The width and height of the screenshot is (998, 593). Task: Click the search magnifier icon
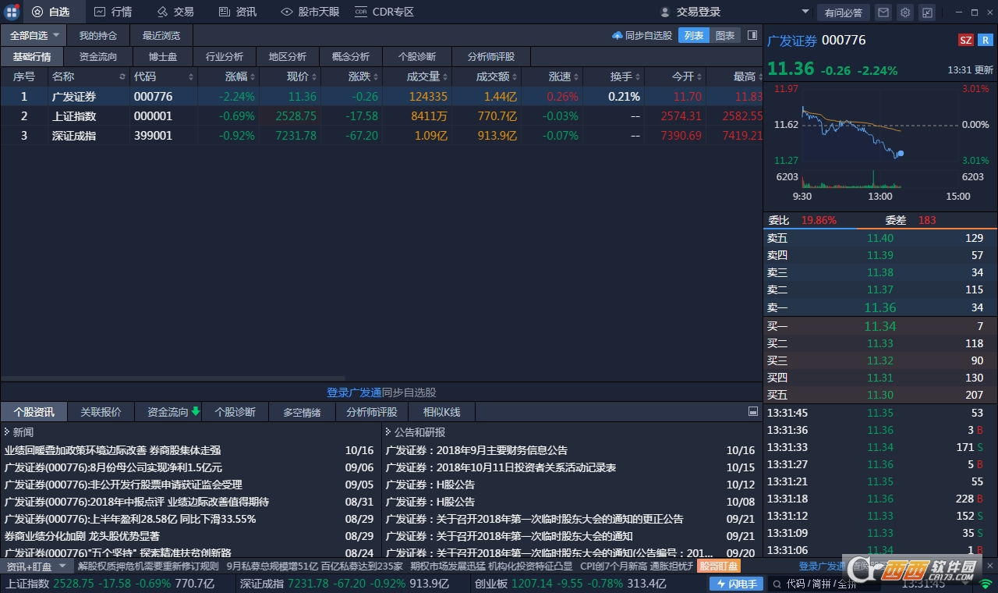pos(776,584)
